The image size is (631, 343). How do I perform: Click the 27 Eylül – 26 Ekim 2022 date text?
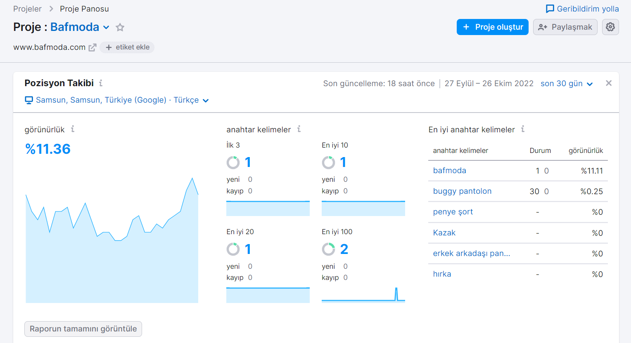489,83
